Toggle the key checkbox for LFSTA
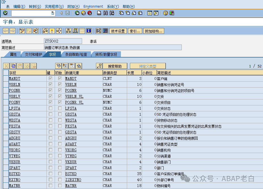 pyautogui.click(x=50, y=108)
